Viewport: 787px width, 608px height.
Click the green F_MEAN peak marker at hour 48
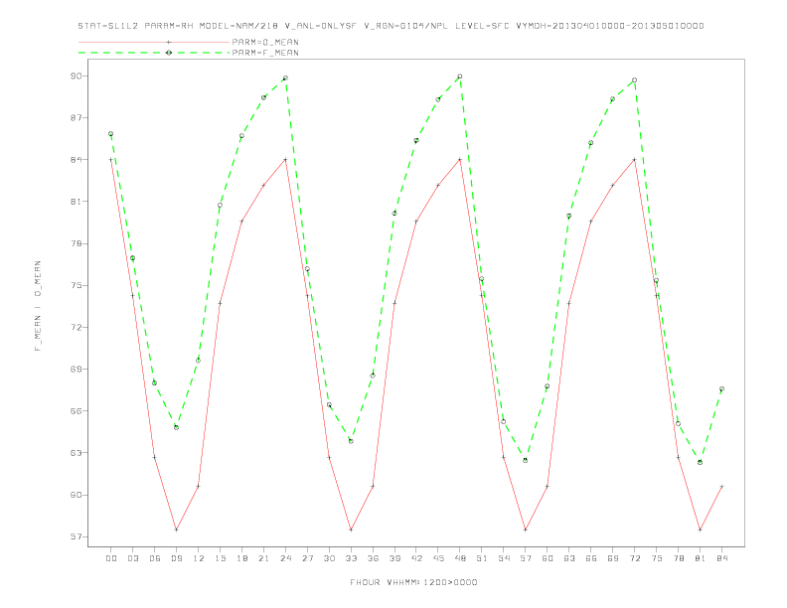pos(460,76)
